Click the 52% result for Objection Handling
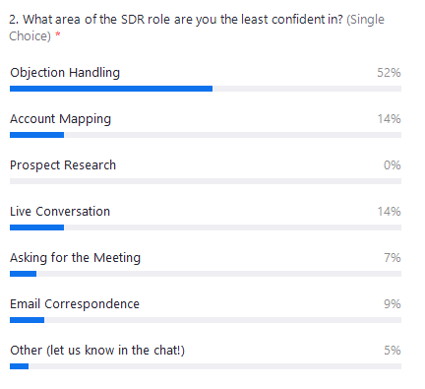Screen dimensions: 425x389 tap(389, 73)
